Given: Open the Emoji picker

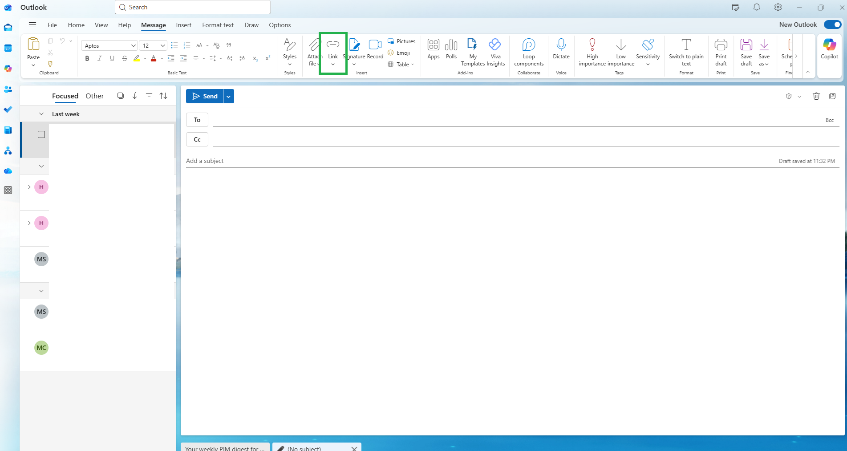Looking at the screenshot, I should coord(399,53).
